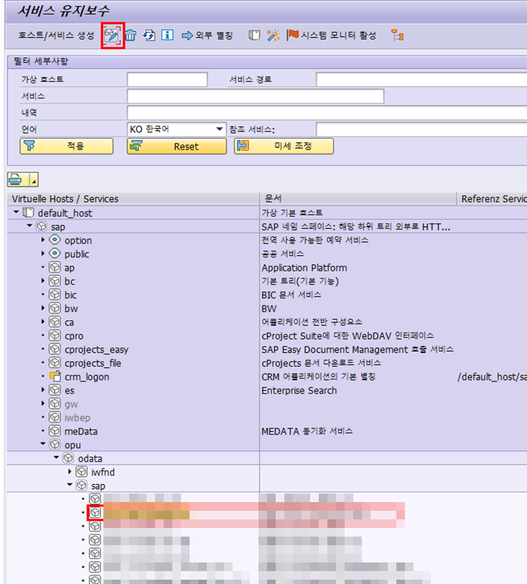Select the crm_logon alias item
The width and height of the screenshot is (527, 584).
[x=87, y=377]
